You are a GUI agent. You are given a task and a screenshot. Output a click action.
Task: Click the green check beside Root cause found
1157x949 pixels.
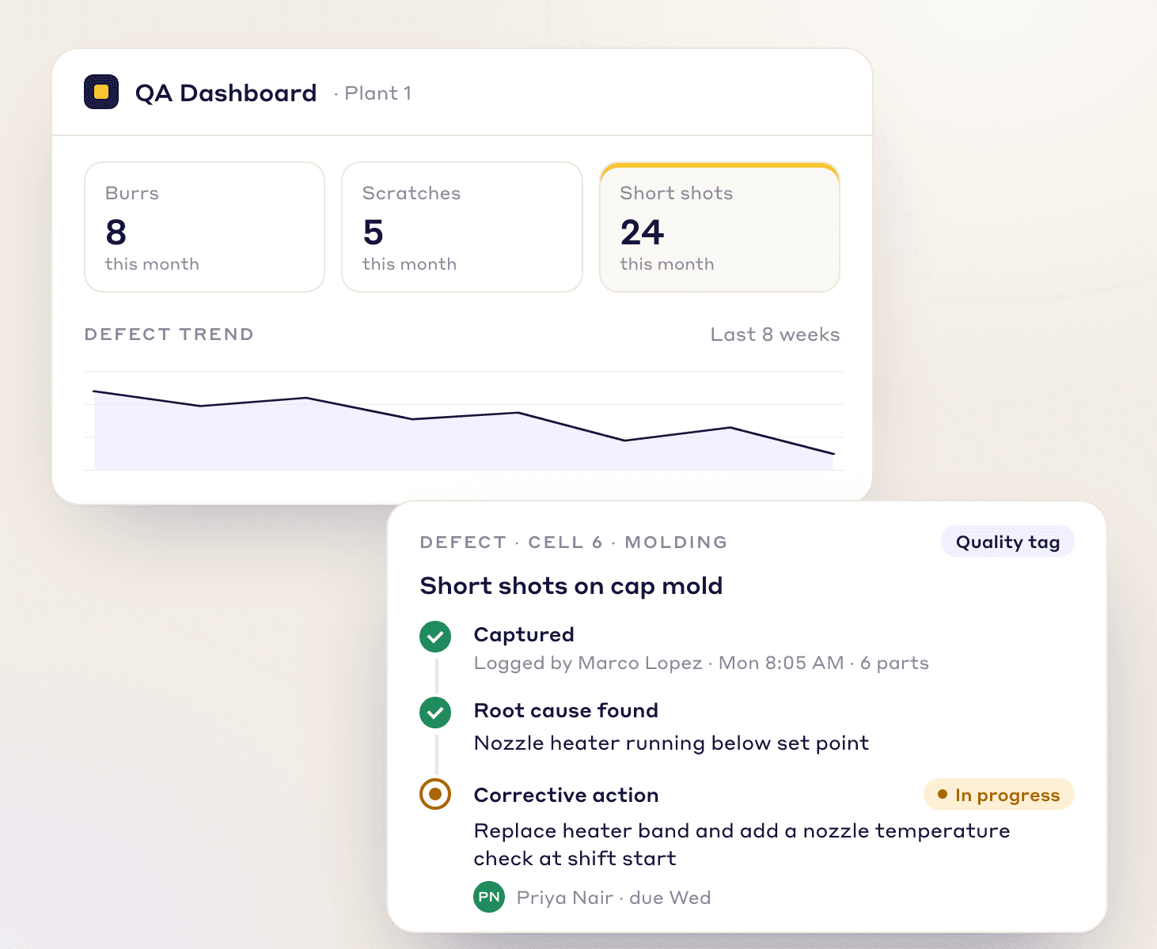435,712
